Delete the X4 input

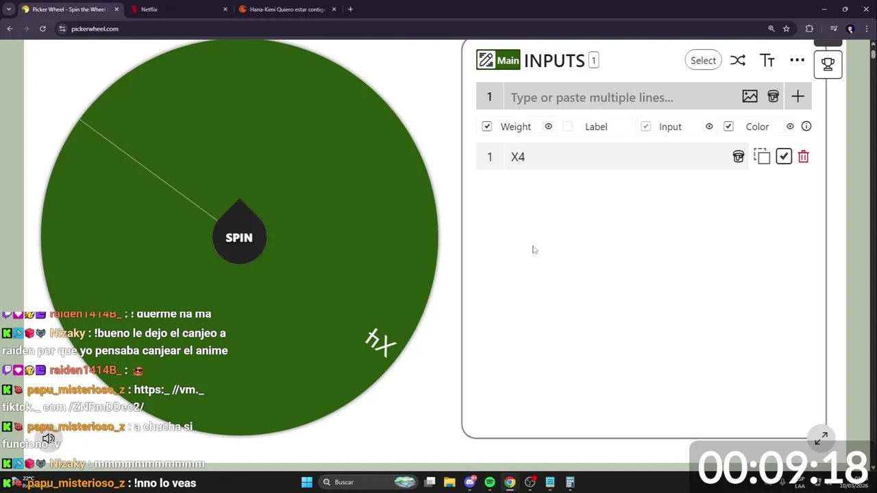click(804, 157)
